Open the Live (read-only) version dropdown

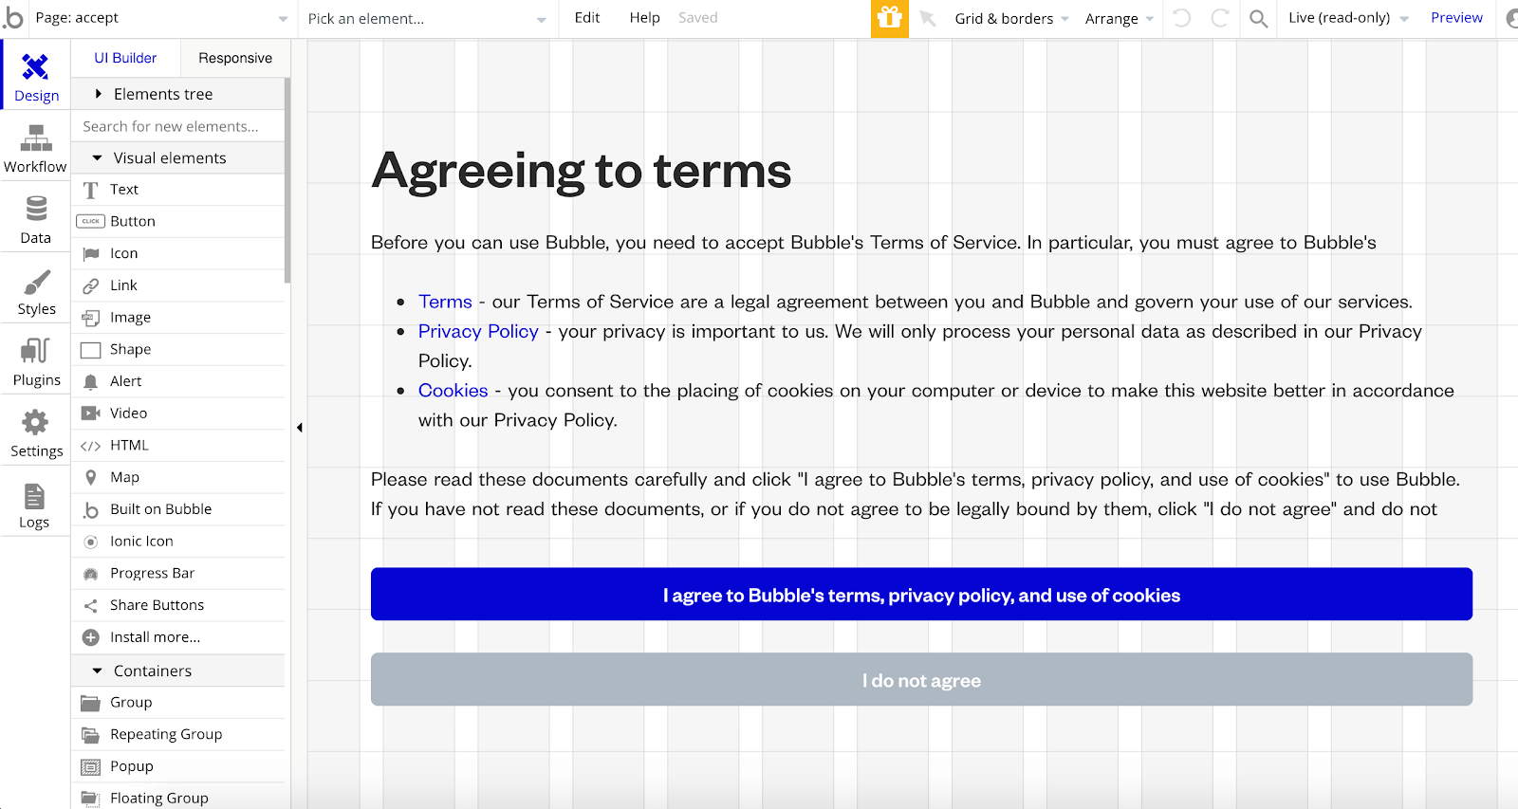1347,18
